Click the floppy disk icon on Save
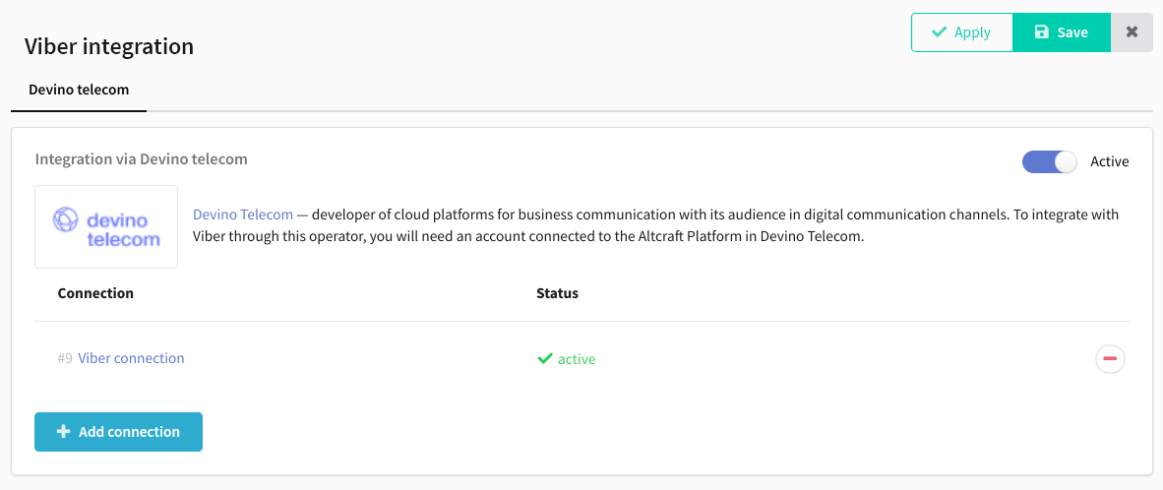The height and width of the screenshot is (490, 1163). click(x=1041, y=32)
